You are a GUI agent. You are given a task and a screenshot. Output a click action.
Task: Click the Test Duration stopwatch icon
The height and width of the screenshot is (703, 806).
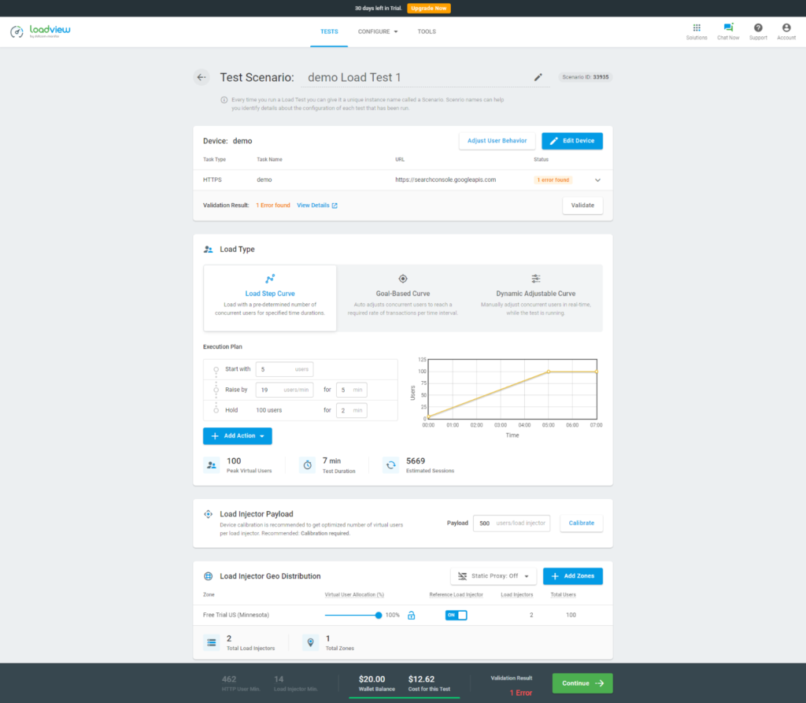(x=308, y=465)
